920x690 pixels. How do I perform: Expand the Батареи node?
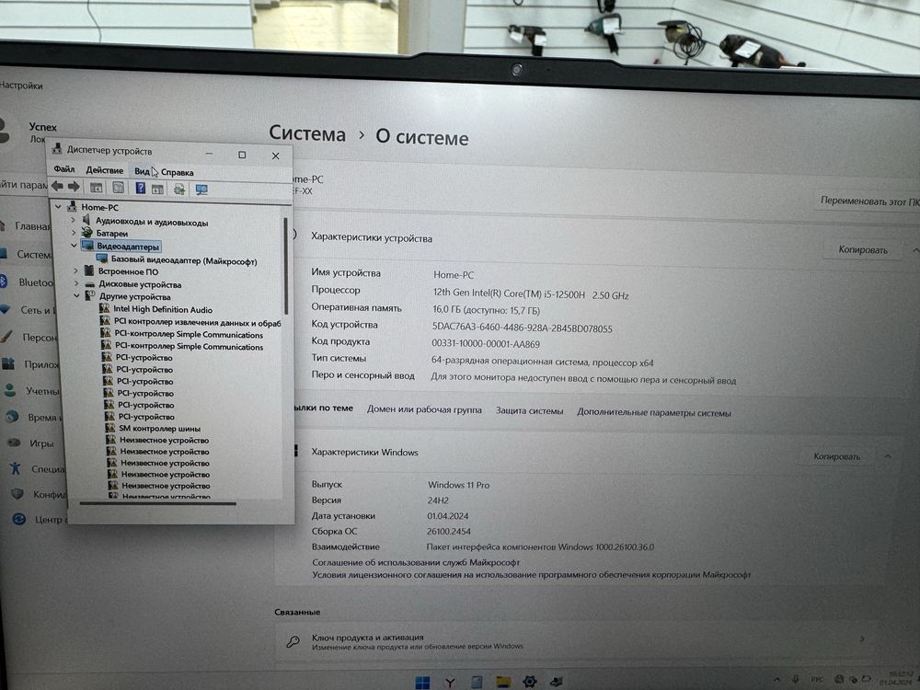click(x=74, y=233)
